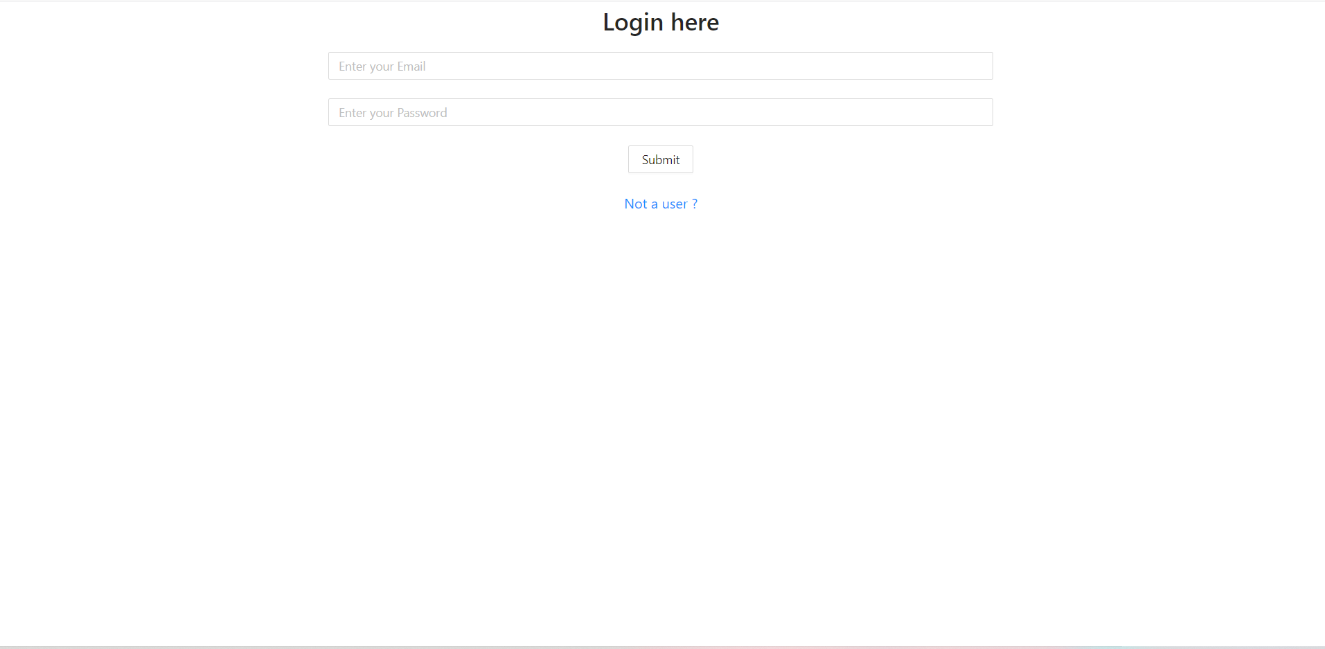
Task: Navigate to registration via Not a user link
Action: (x=660, y=203)
